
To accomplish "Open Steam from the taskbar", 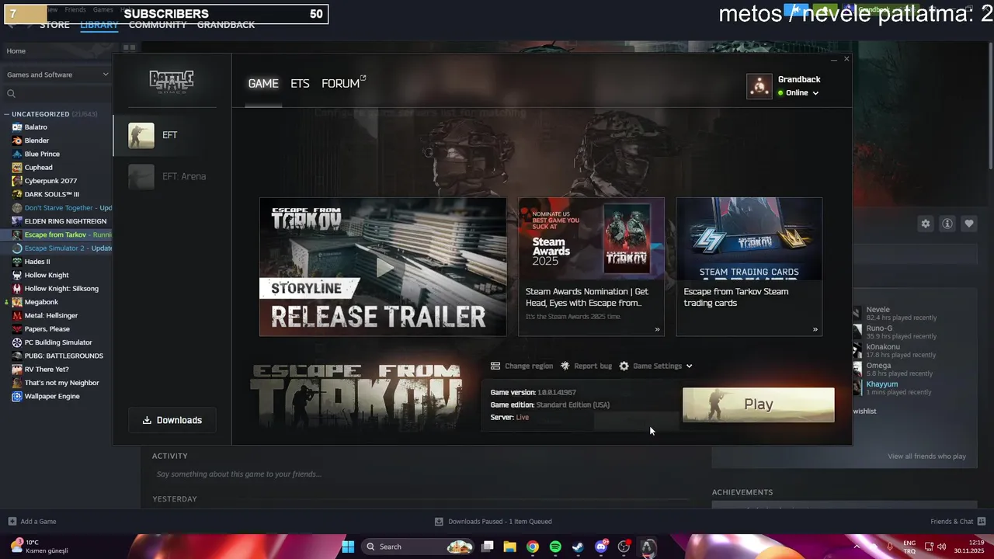I will (578, 547).
